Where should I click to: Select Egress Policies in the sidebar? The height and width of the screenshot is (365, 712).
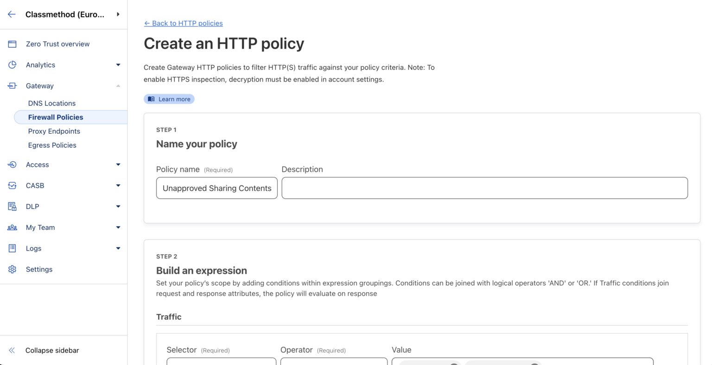(52, 145)
